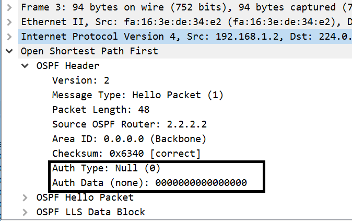Expand the OSPF Hello Packet arrow
The image size is (352, 221).
tap(25, 197)
